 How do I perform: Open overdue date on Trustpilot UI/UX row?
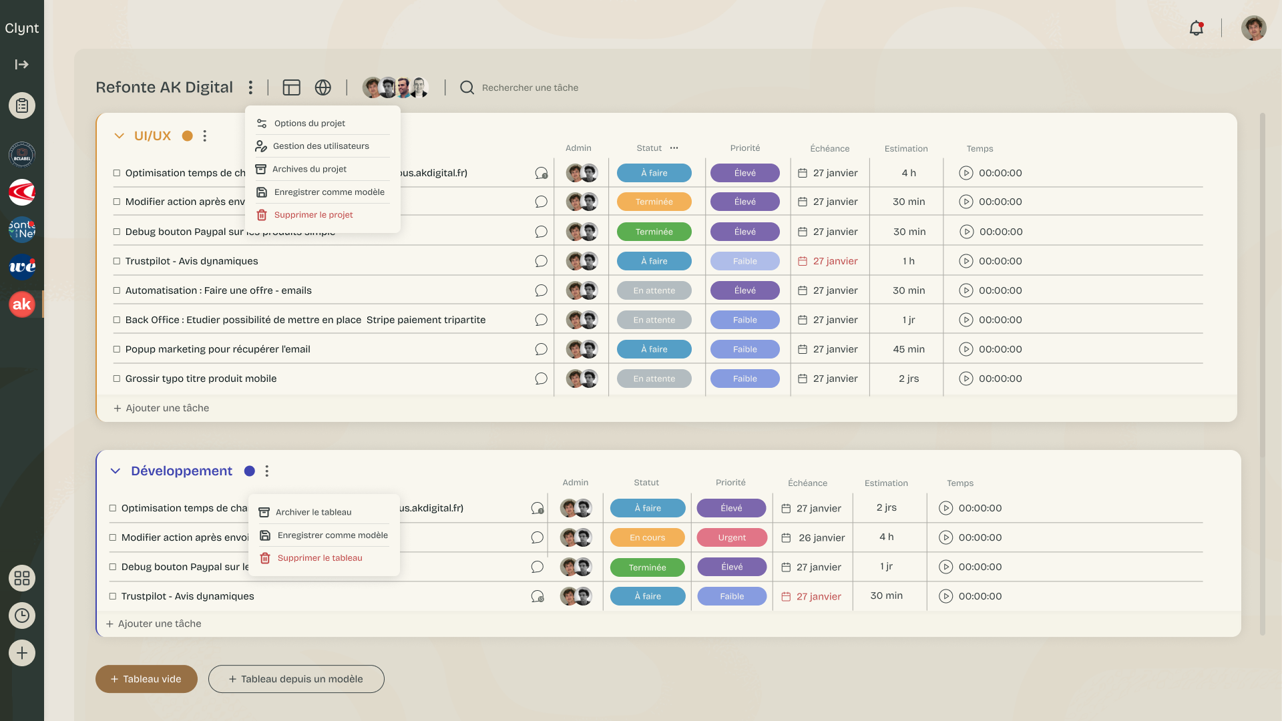click(828, 261)
